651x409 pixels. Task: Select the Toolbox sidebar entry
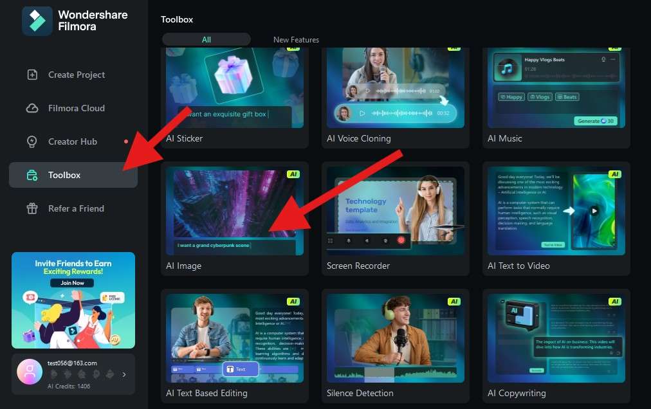(x=73, y=175)
